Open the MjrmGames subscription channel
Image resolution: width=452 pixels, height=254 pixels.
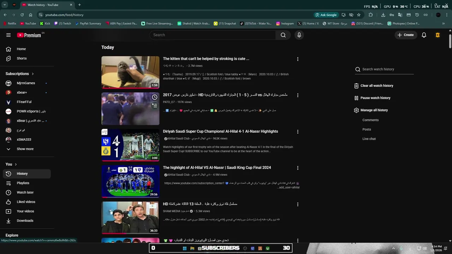[x=26, y=83]
